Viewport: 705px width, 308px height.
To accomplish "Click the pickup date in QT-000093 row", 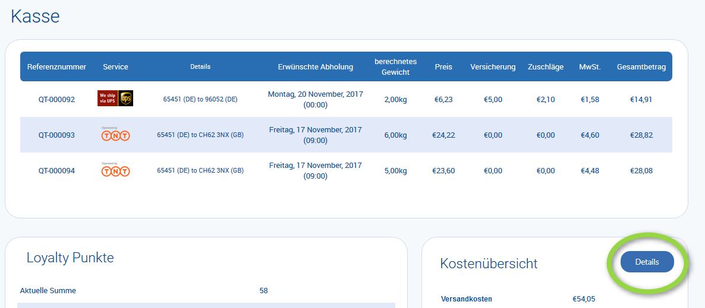I will pos(316,135).
